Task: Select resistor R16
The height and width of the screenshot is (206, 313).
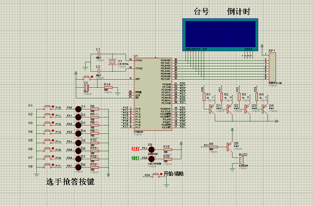Action: pyautogui.click(x=168, y=159)
